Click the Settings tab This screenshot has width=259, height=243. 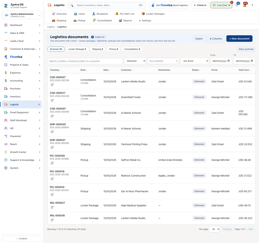(x=145, y=21)
